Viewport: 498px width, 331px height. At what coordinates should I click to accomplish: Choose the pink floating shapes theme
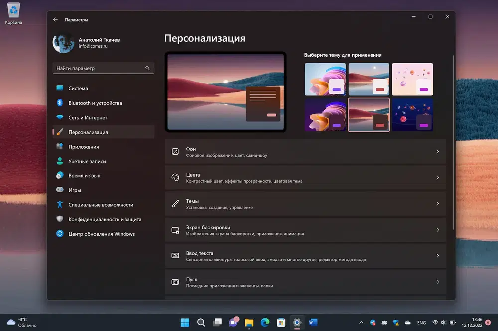(412, 79)
